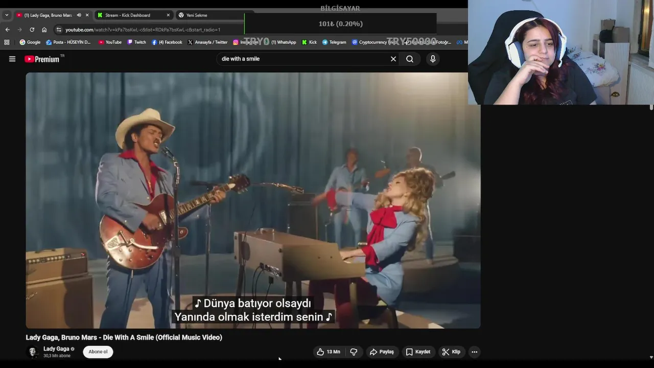The height and width of the screenshot is (368, 654).
Task: Create a clip with Klip button
Action: pos(451,352)
